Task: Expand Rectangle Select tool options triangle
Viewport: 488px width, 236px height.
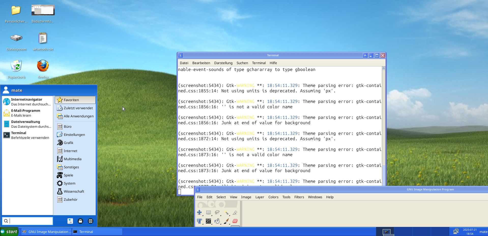Action: click(x=212, y=215)
